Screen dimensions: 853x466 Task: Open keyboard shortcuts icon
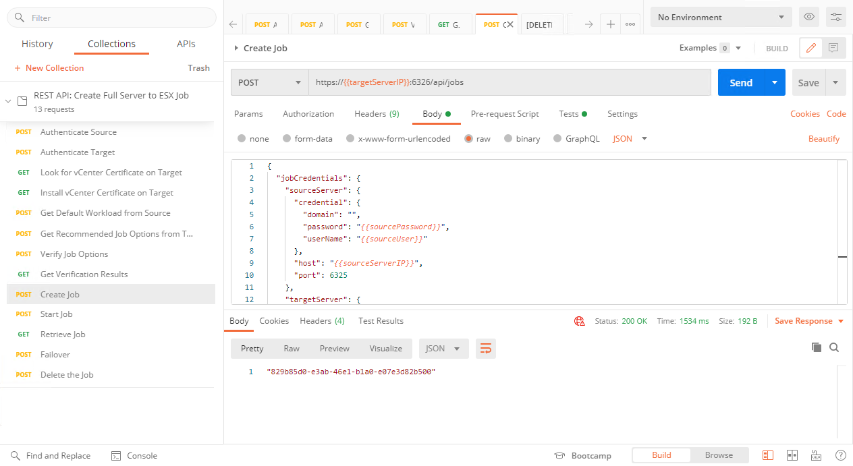point(816,455)
